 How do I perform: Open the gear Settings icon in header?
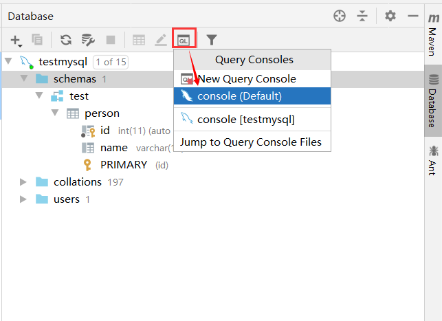pos(390,16)
